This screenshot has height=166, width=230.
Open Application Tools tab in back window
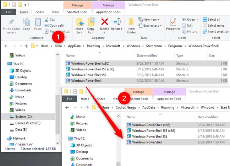108,12
